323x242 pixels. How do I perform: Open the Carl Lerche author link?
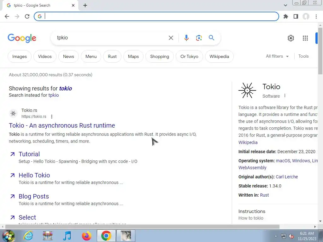[x=287, y=177]
